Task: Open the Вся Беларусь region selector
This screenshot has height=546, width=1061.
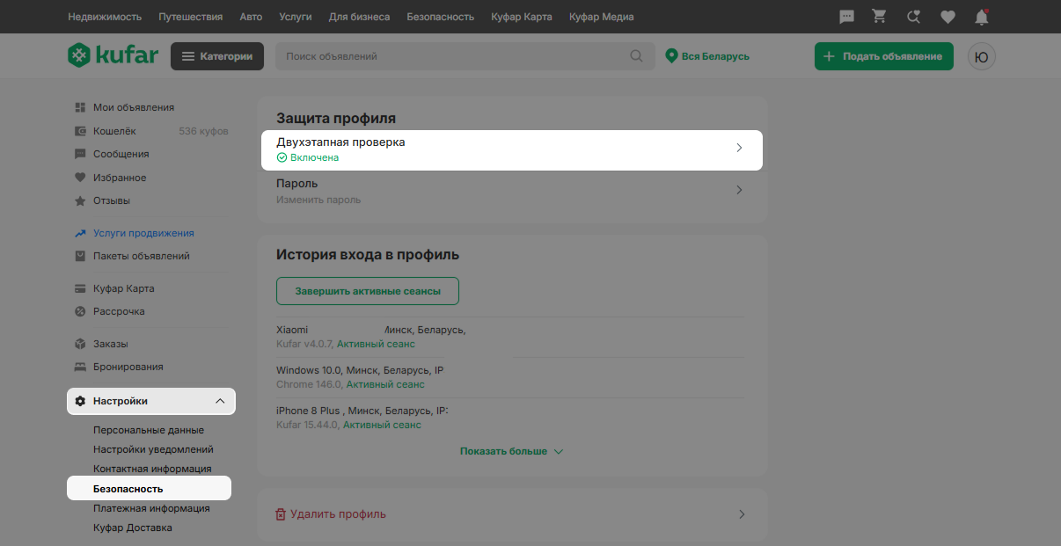Action: click(707, 56)
